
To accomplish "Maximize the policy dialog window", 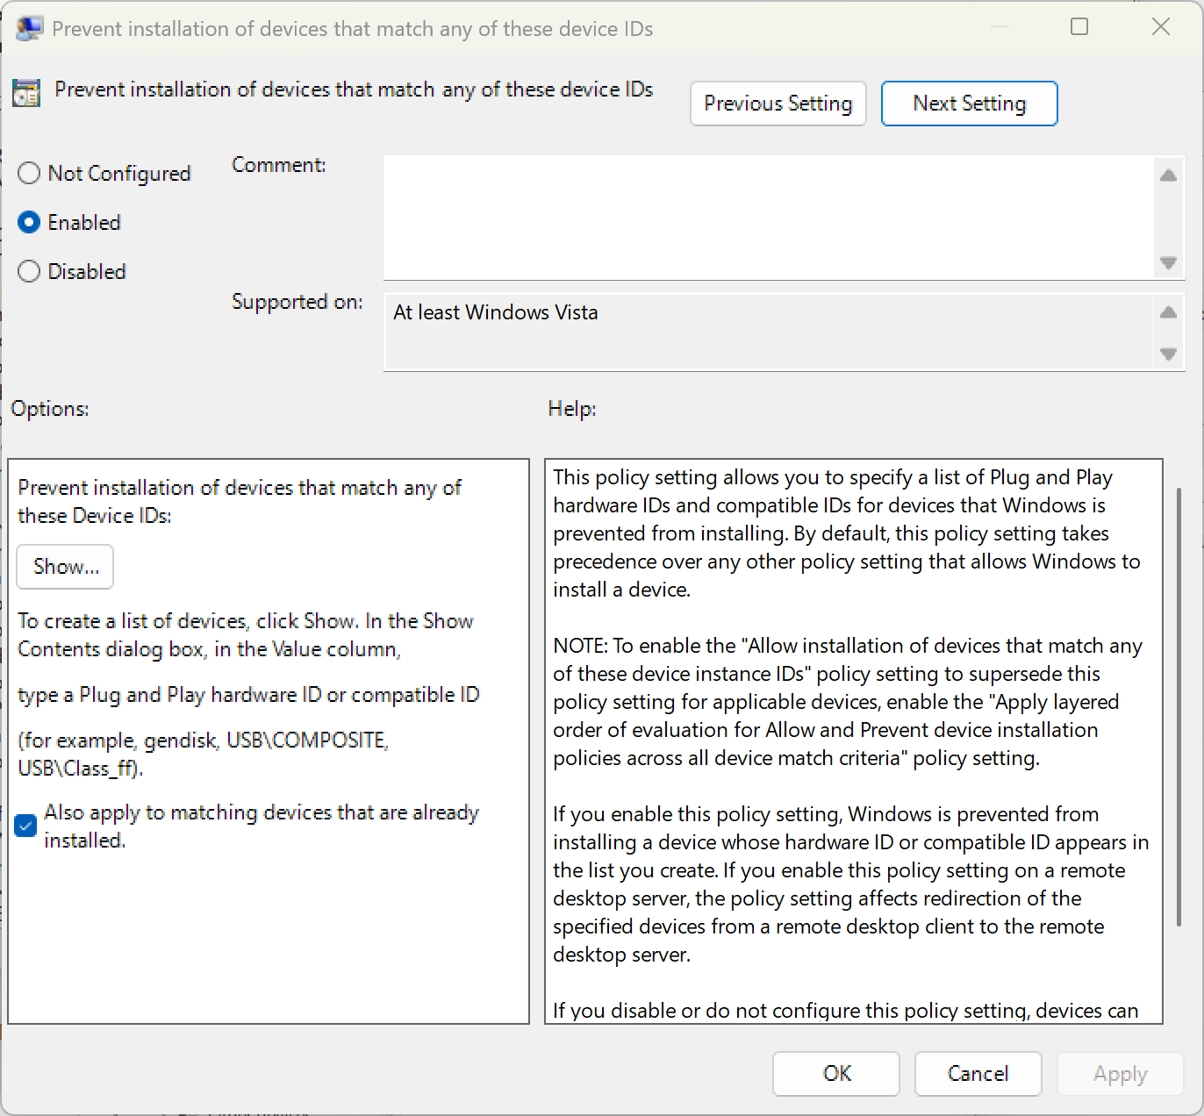I will [1079, 27].
